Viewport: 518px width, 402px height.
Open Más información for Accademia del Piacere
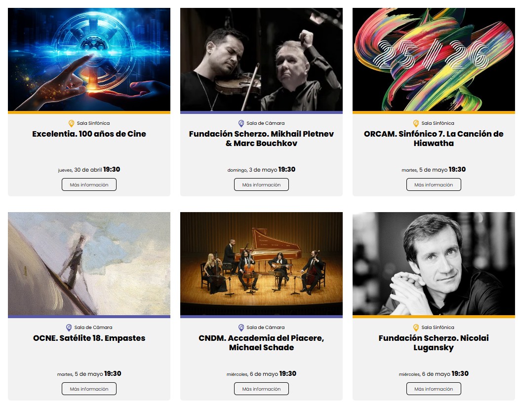point(261,389)
